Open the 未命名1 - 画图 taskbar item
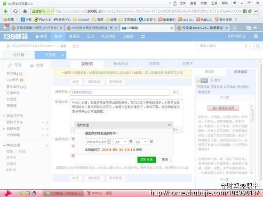The width and height of the screenshot is (263, 197). coord(99,193)
